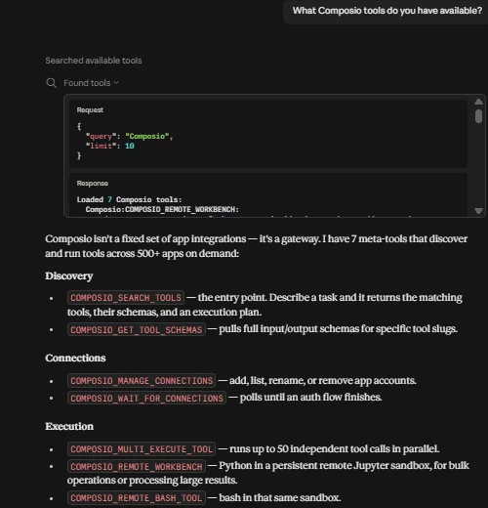488x508 pixels.
Task: Click the COMPOSIO_REMOTE_WORKBENCH code tag in list
Action: 137,466
